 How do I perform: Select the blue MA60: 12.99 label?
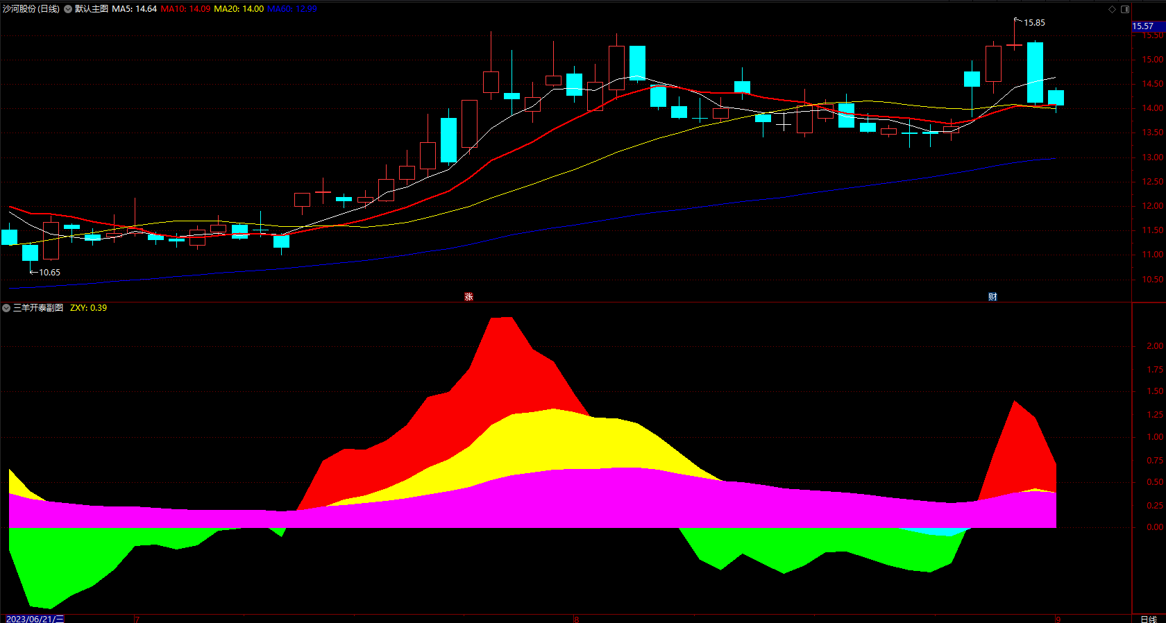[x=292, y=9]
